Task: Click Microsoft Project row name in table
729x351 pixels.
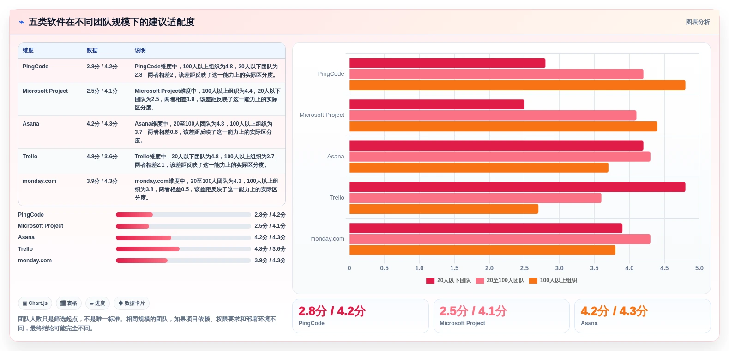Action: 45,91
